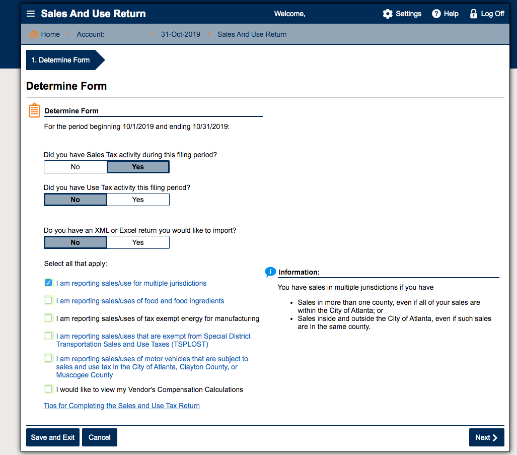Viewport: 517px width, 455px height.
Task: Select Yes for Use Tax activity
Action: [138, 200]
